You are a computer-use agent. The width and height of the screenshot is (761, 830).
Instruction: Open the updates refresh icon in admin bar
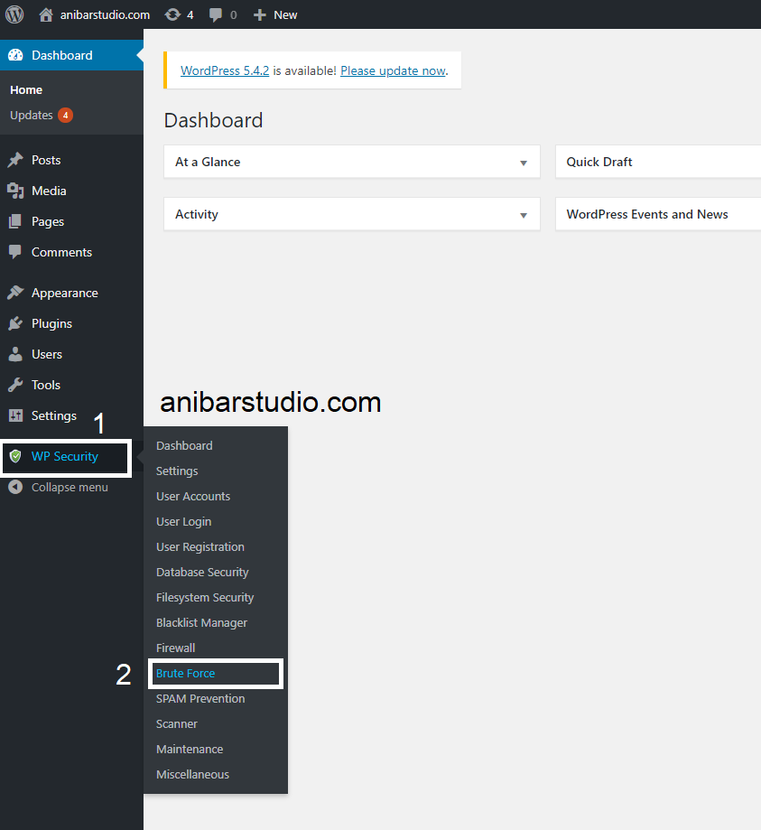[x=172, y=14]
